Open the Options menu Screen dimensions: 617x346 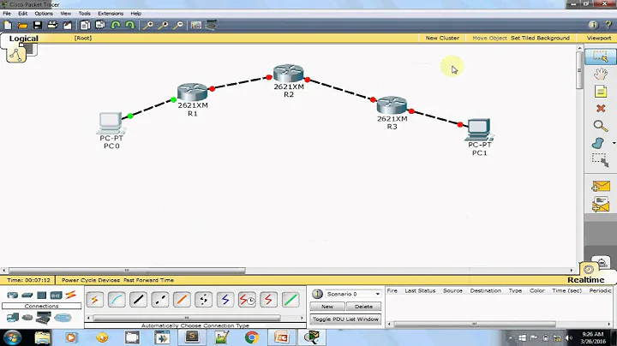(44, 14)
